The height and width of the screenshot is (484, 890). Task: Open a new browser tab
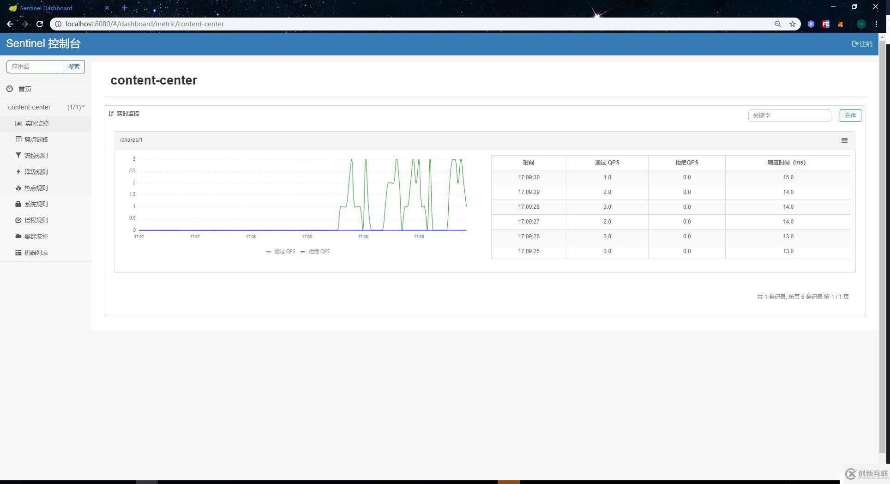(125, 8)
